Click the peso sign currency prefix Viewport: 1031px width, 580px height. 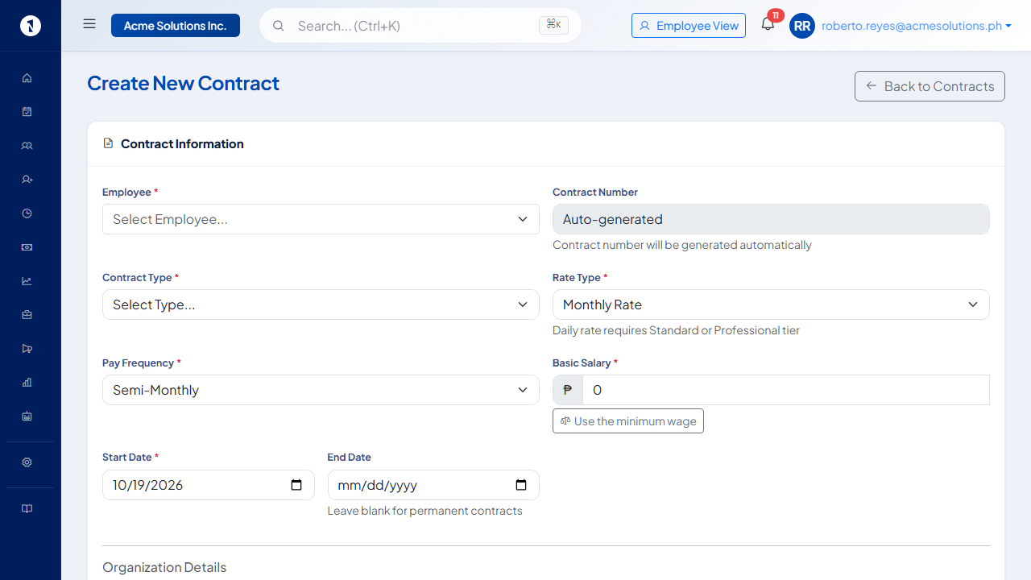568,390
